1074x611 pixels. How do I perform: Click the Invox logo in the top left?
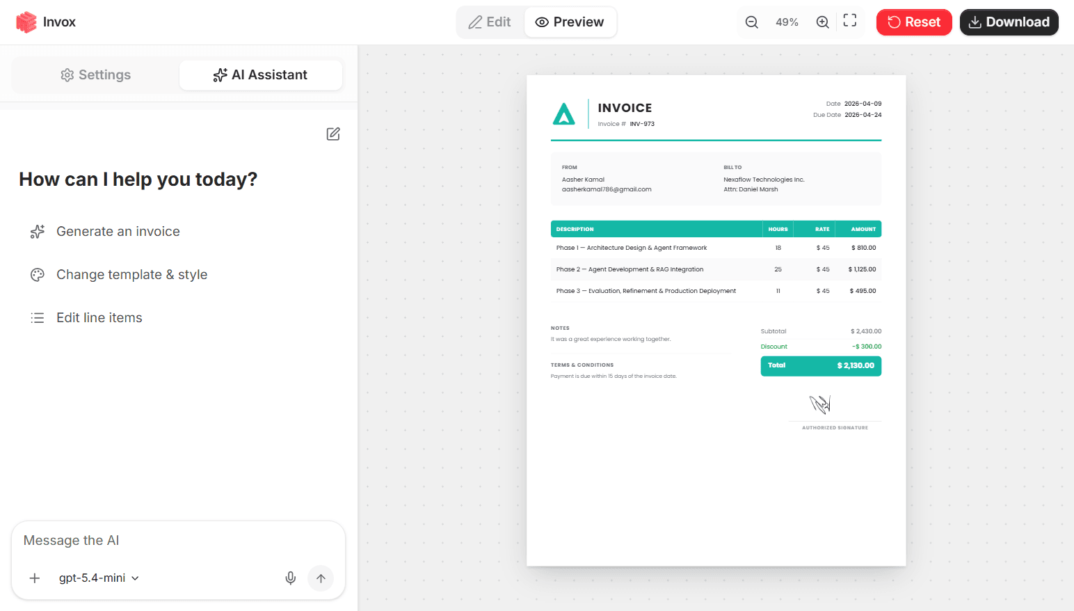[45, 22]
